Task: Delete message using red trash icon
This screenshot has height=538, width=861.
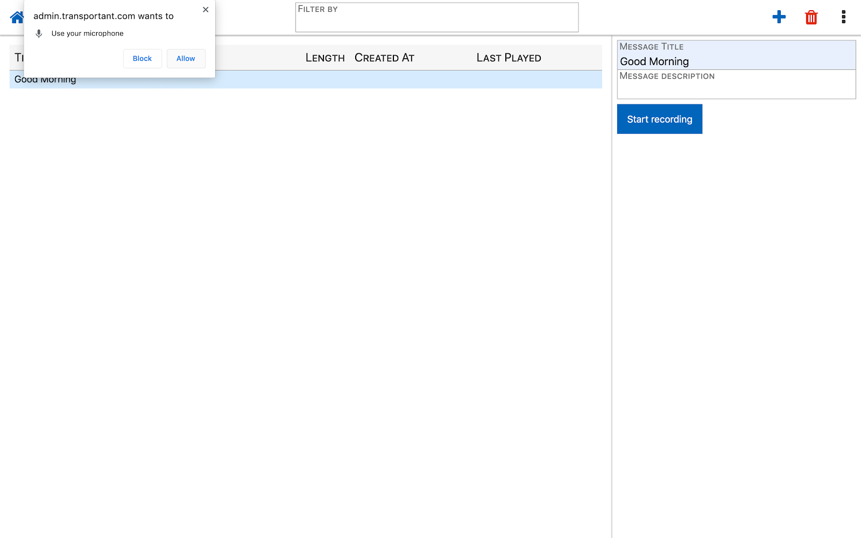Action: (811, 17)
